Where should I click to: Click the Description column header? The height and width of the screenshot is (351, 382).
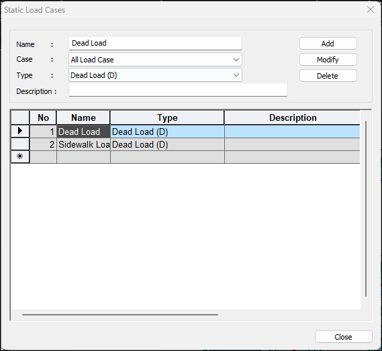click(292, 117)
